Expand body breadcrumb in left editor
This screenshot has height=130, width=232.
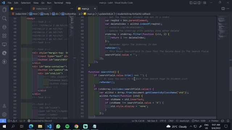45,14
